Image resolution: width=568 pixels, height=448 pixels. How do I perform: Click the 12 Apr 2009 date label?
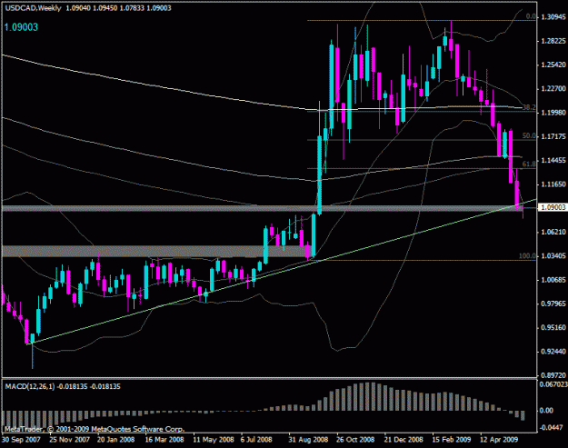point(499,440)
